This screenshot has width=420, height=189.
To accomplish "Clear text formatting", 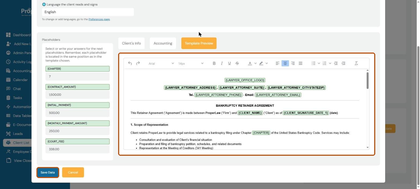I will coord(356,63).
